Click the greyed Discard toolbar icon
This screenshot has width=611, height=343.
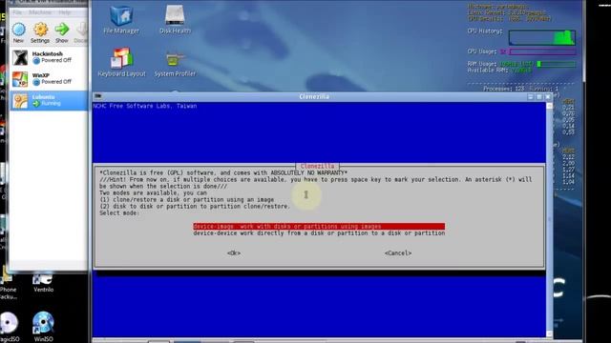[x=80, y=32]
